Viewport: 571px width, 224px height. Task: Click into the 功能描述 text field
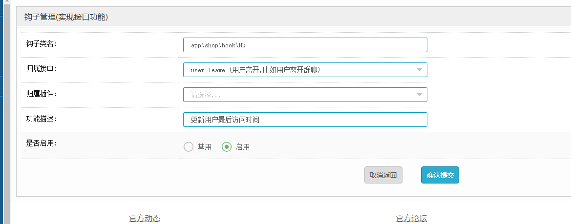(x=305, y=120)
